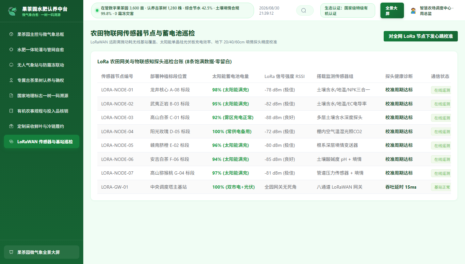
Task: Click the icon beside 定制采收鲜叶与冷链履约
Action: [11, 126]
